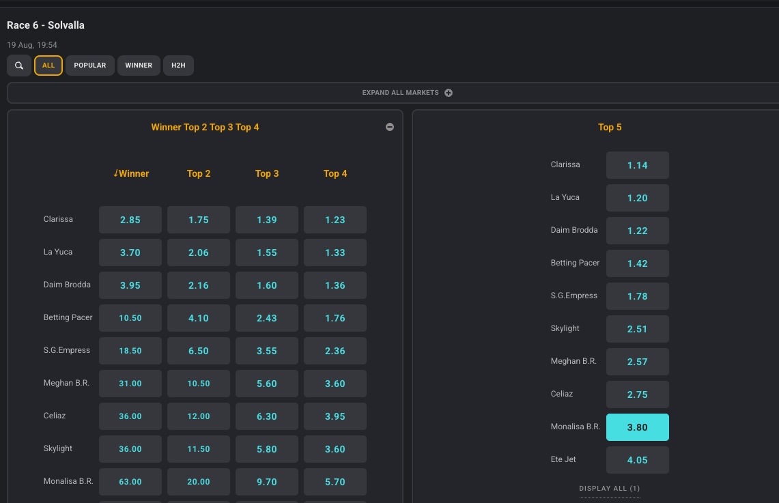Screen dimensions: 779x503
Task: Switch to the H2H filter tab
Action: (178, 66)
